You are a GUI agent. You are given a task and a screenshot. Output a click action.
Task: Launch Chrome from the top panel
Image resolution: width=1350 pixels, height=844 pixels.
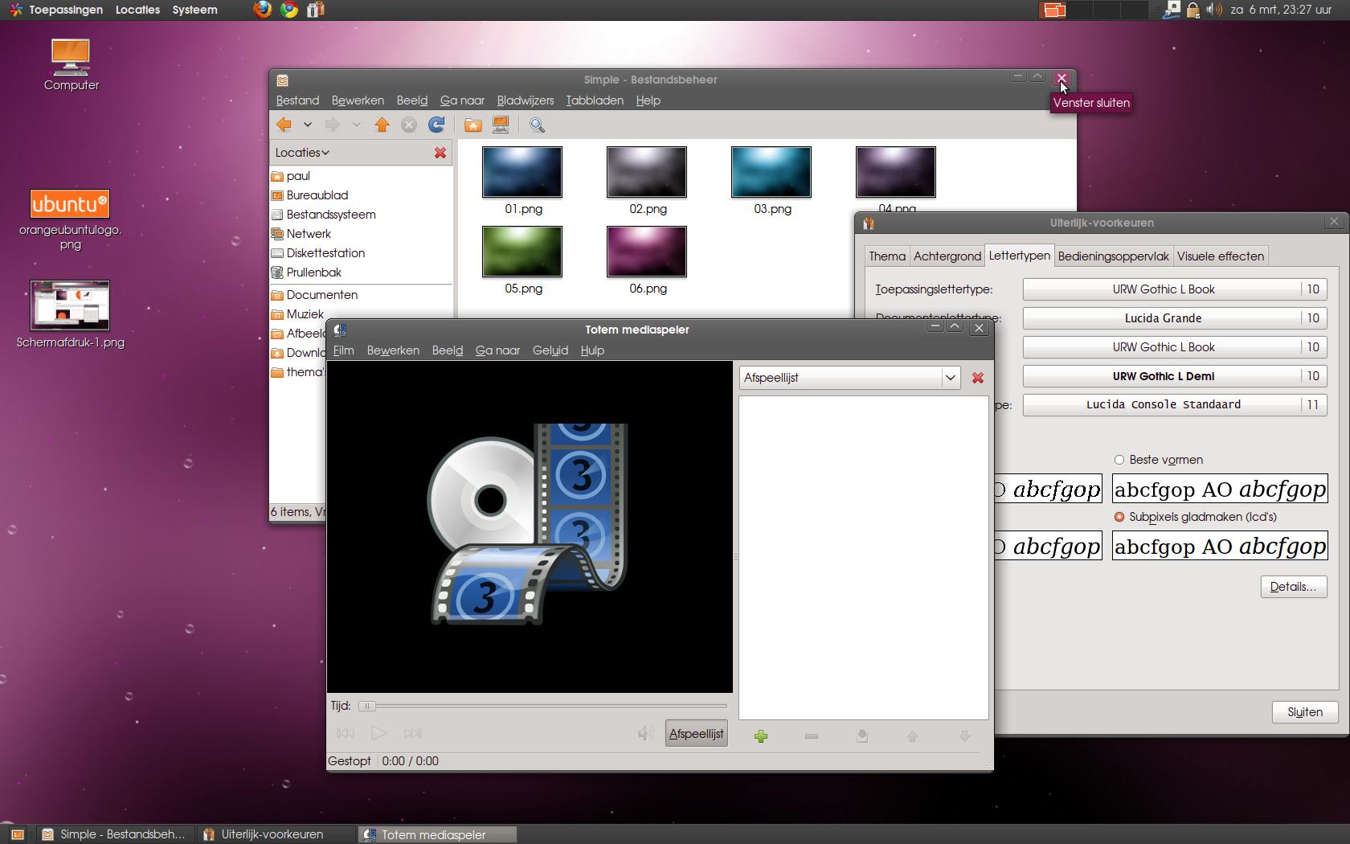[x=289, y=10]
